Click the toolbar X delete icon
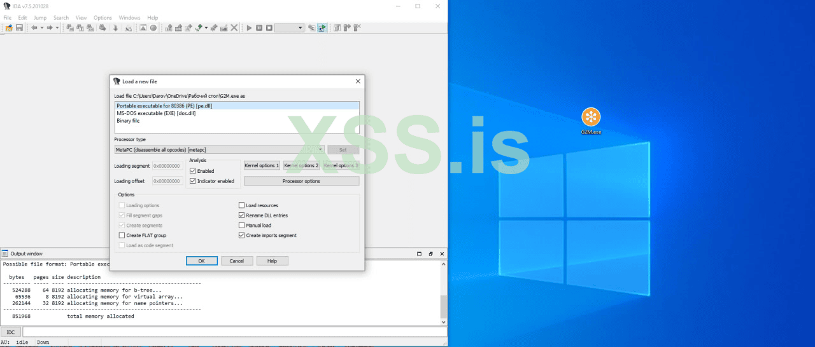Viewport: 815px width, 347px height. [x=234, y=28]
